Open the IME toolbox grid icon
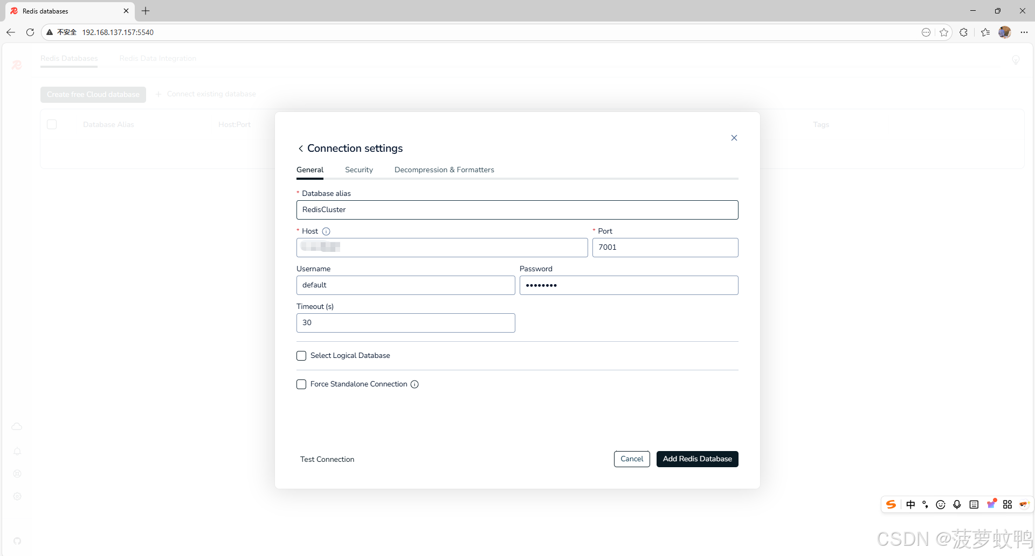This screenshot has height=556, width=1035. tap(1008, 504)
